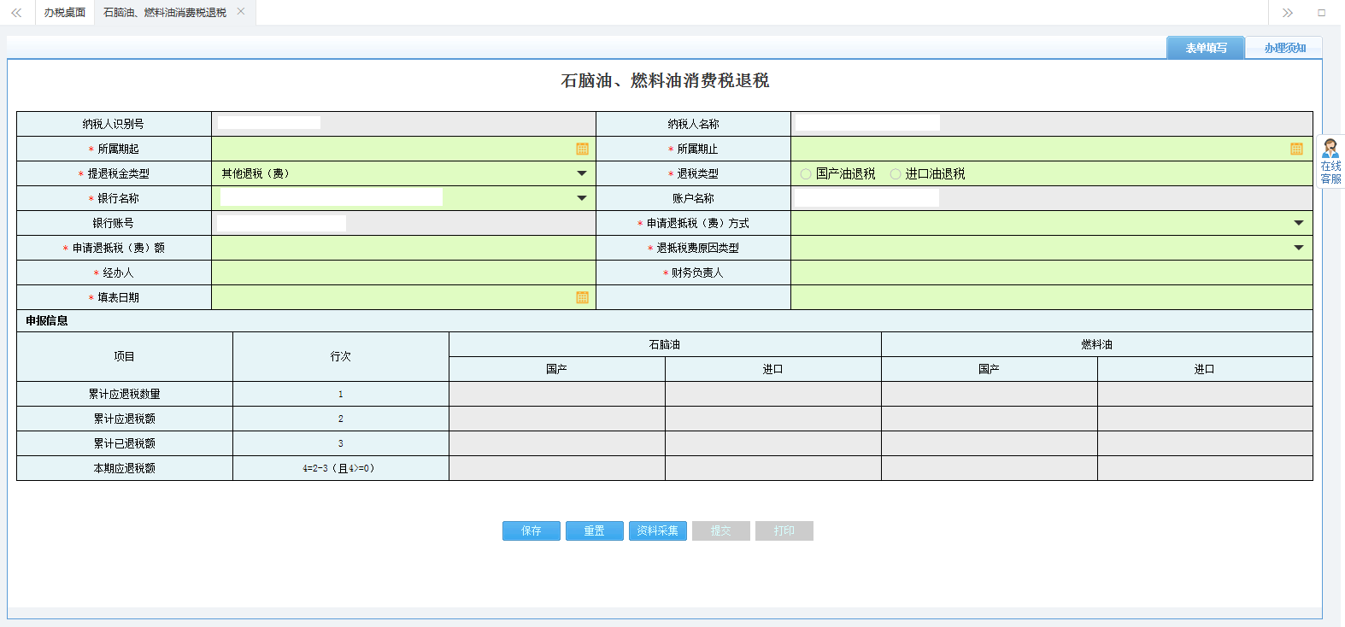Open calendar picker for 填表日期
Image resolution: width=1345 pixels, height=627 pixels.
point(582,297)
